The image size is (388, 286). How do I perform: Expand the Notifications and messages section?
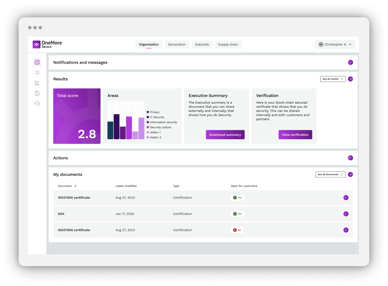tap(350, 62)
